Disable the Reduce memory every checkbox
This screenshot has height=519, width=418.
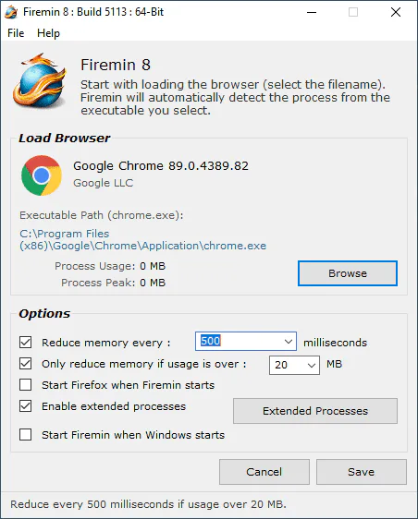pyautogui.click(x=26, y=343)
